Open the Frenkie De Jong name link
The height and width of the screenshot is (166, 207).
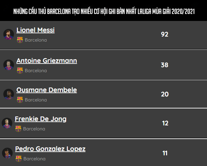[41, 119]
